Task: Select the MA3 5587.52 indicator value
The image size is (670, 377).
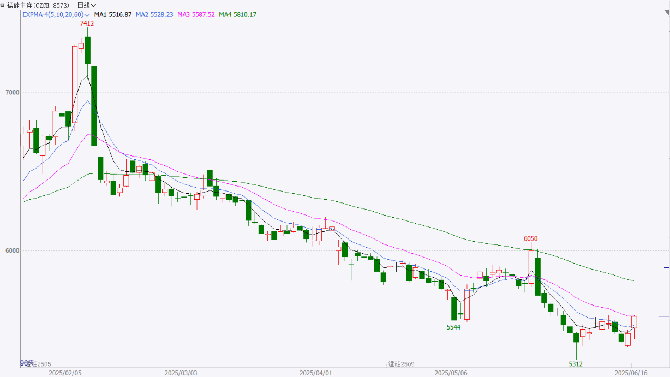Action: 196,14
